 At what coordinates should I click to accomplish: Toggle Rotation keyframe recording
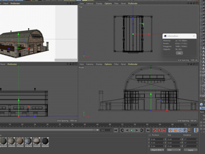pos(180,130)
